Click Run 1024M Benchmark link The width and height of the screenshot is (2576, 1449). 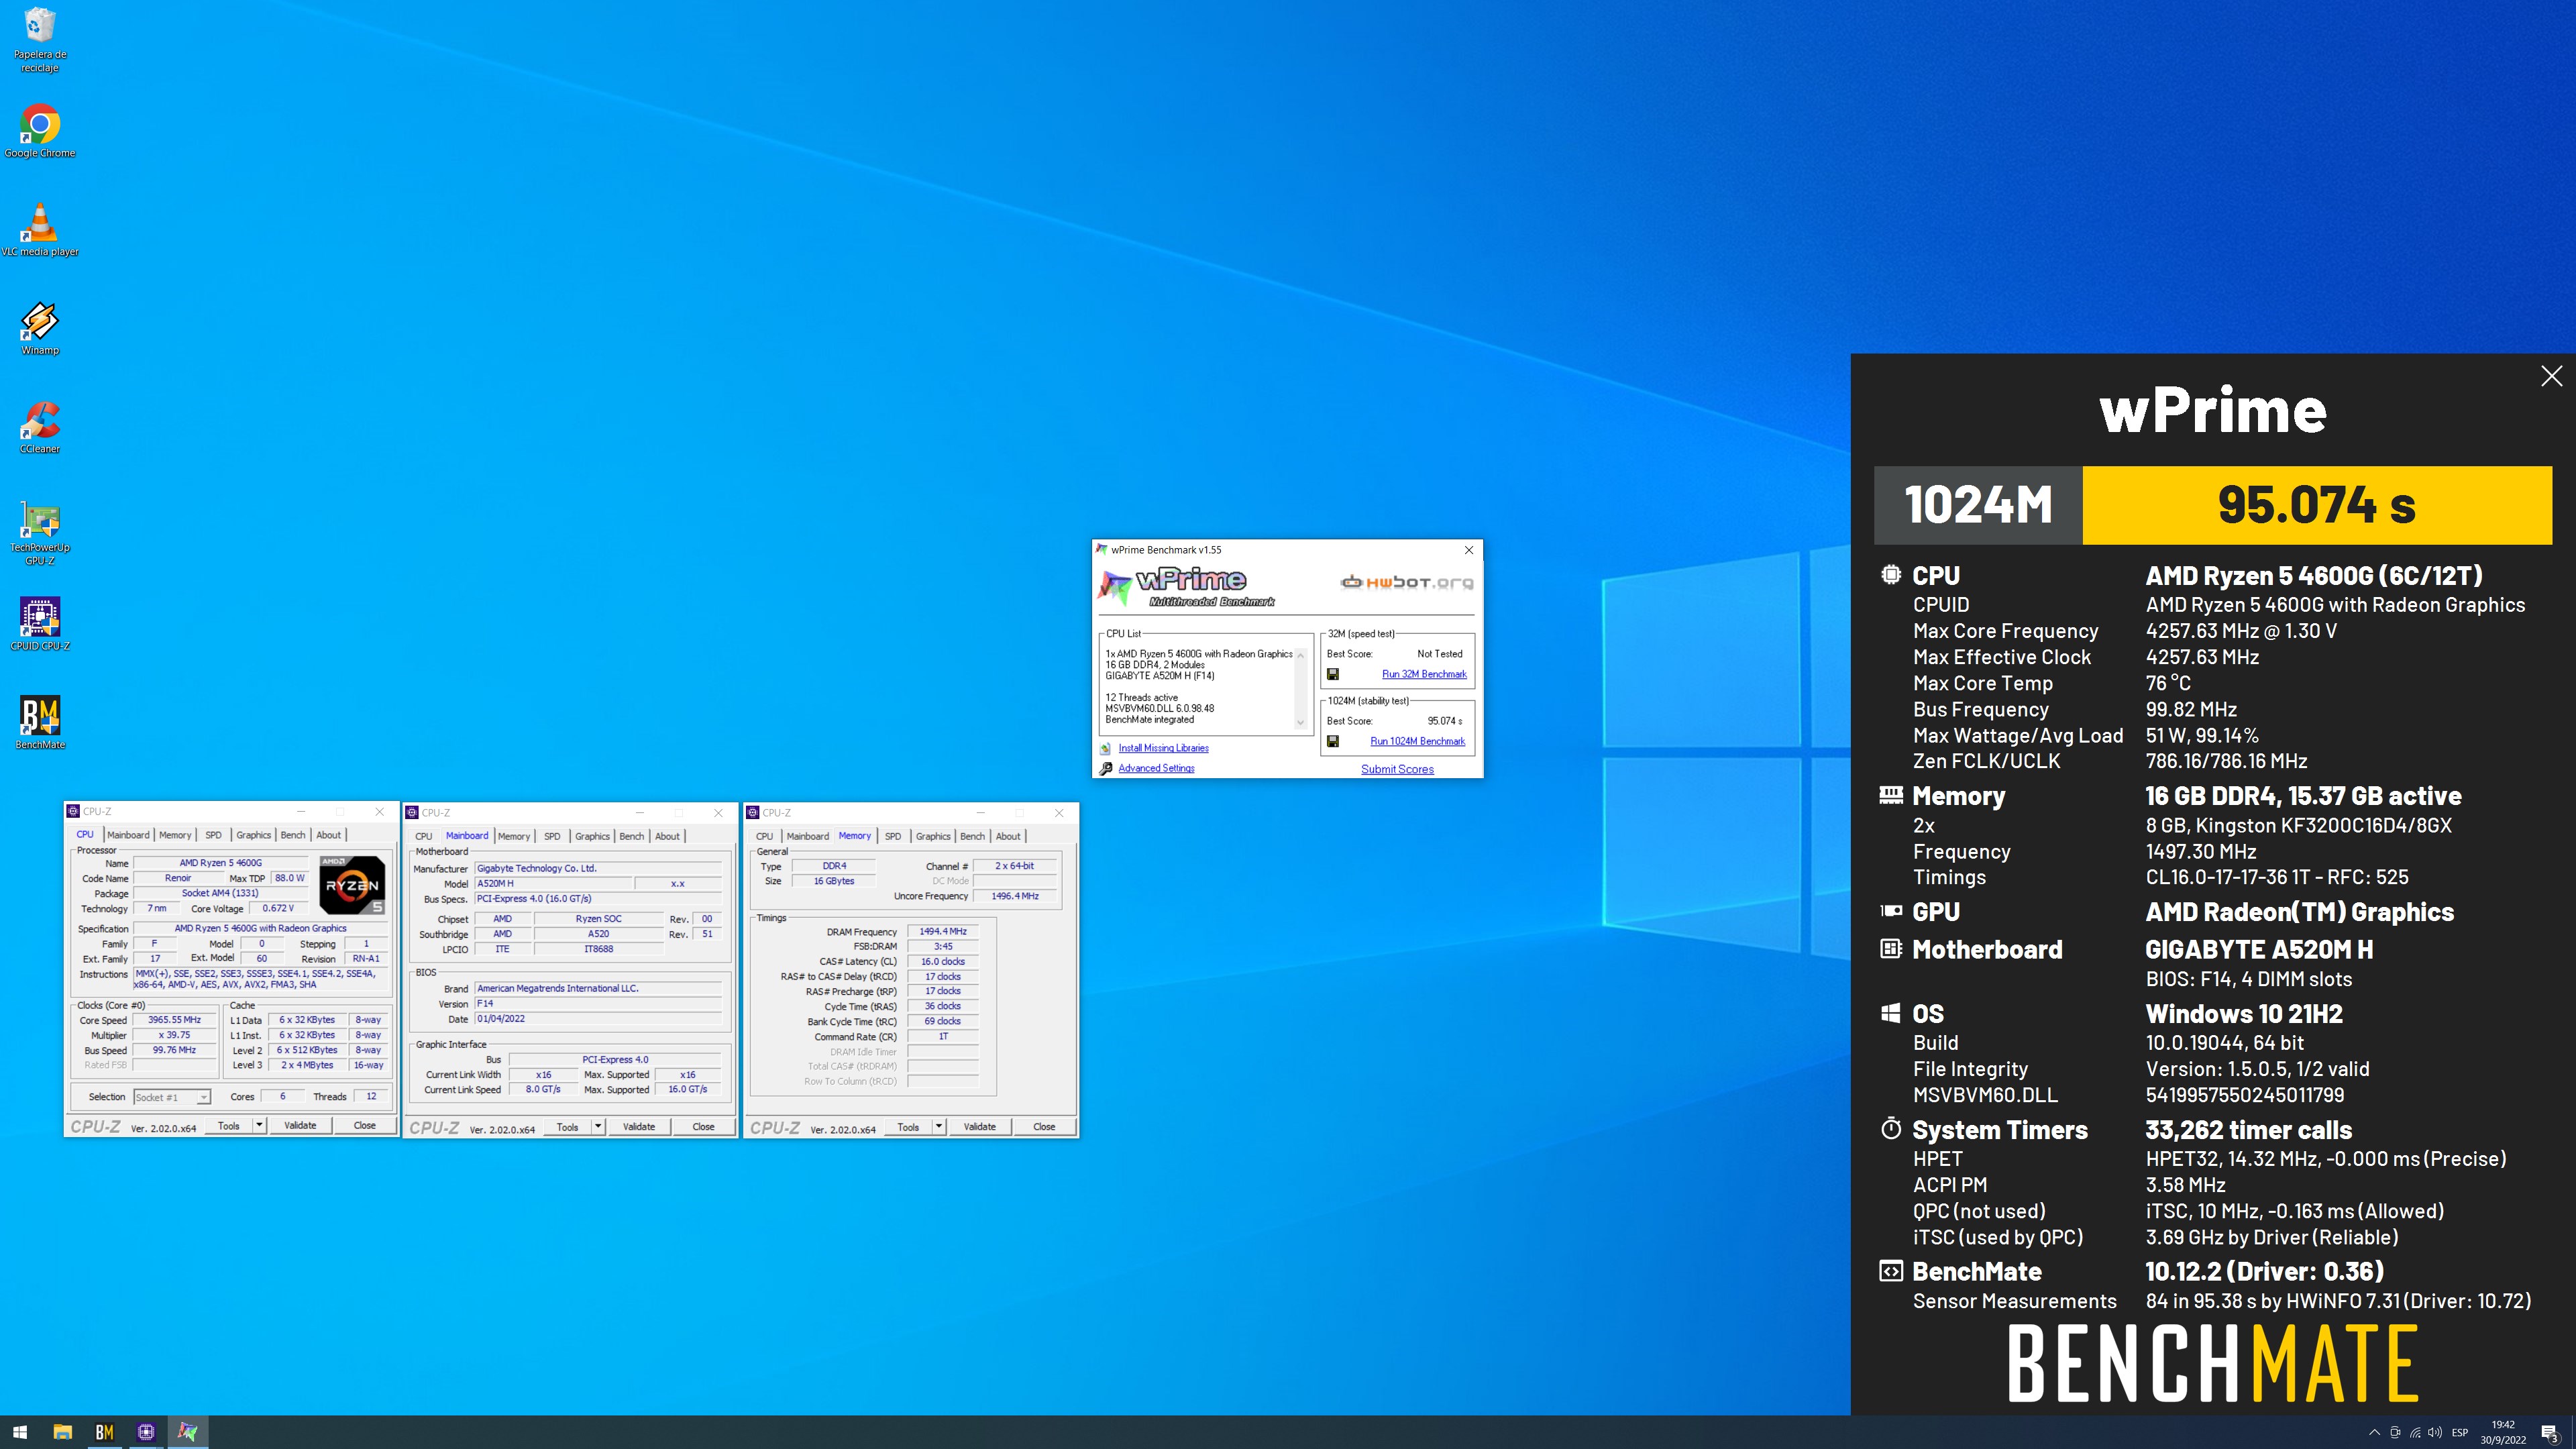pyautogui.click(x=1417, y=741)
